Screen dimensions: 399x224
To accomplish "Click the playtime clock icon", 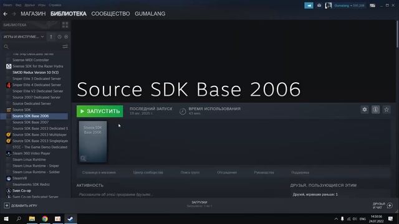I will pos(183,111).
